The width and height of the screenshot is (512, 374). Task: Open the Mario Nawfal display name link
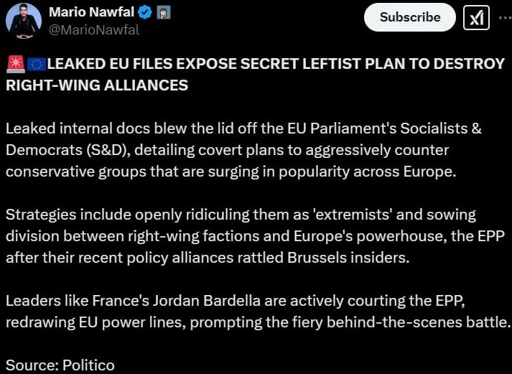[90, 12]
